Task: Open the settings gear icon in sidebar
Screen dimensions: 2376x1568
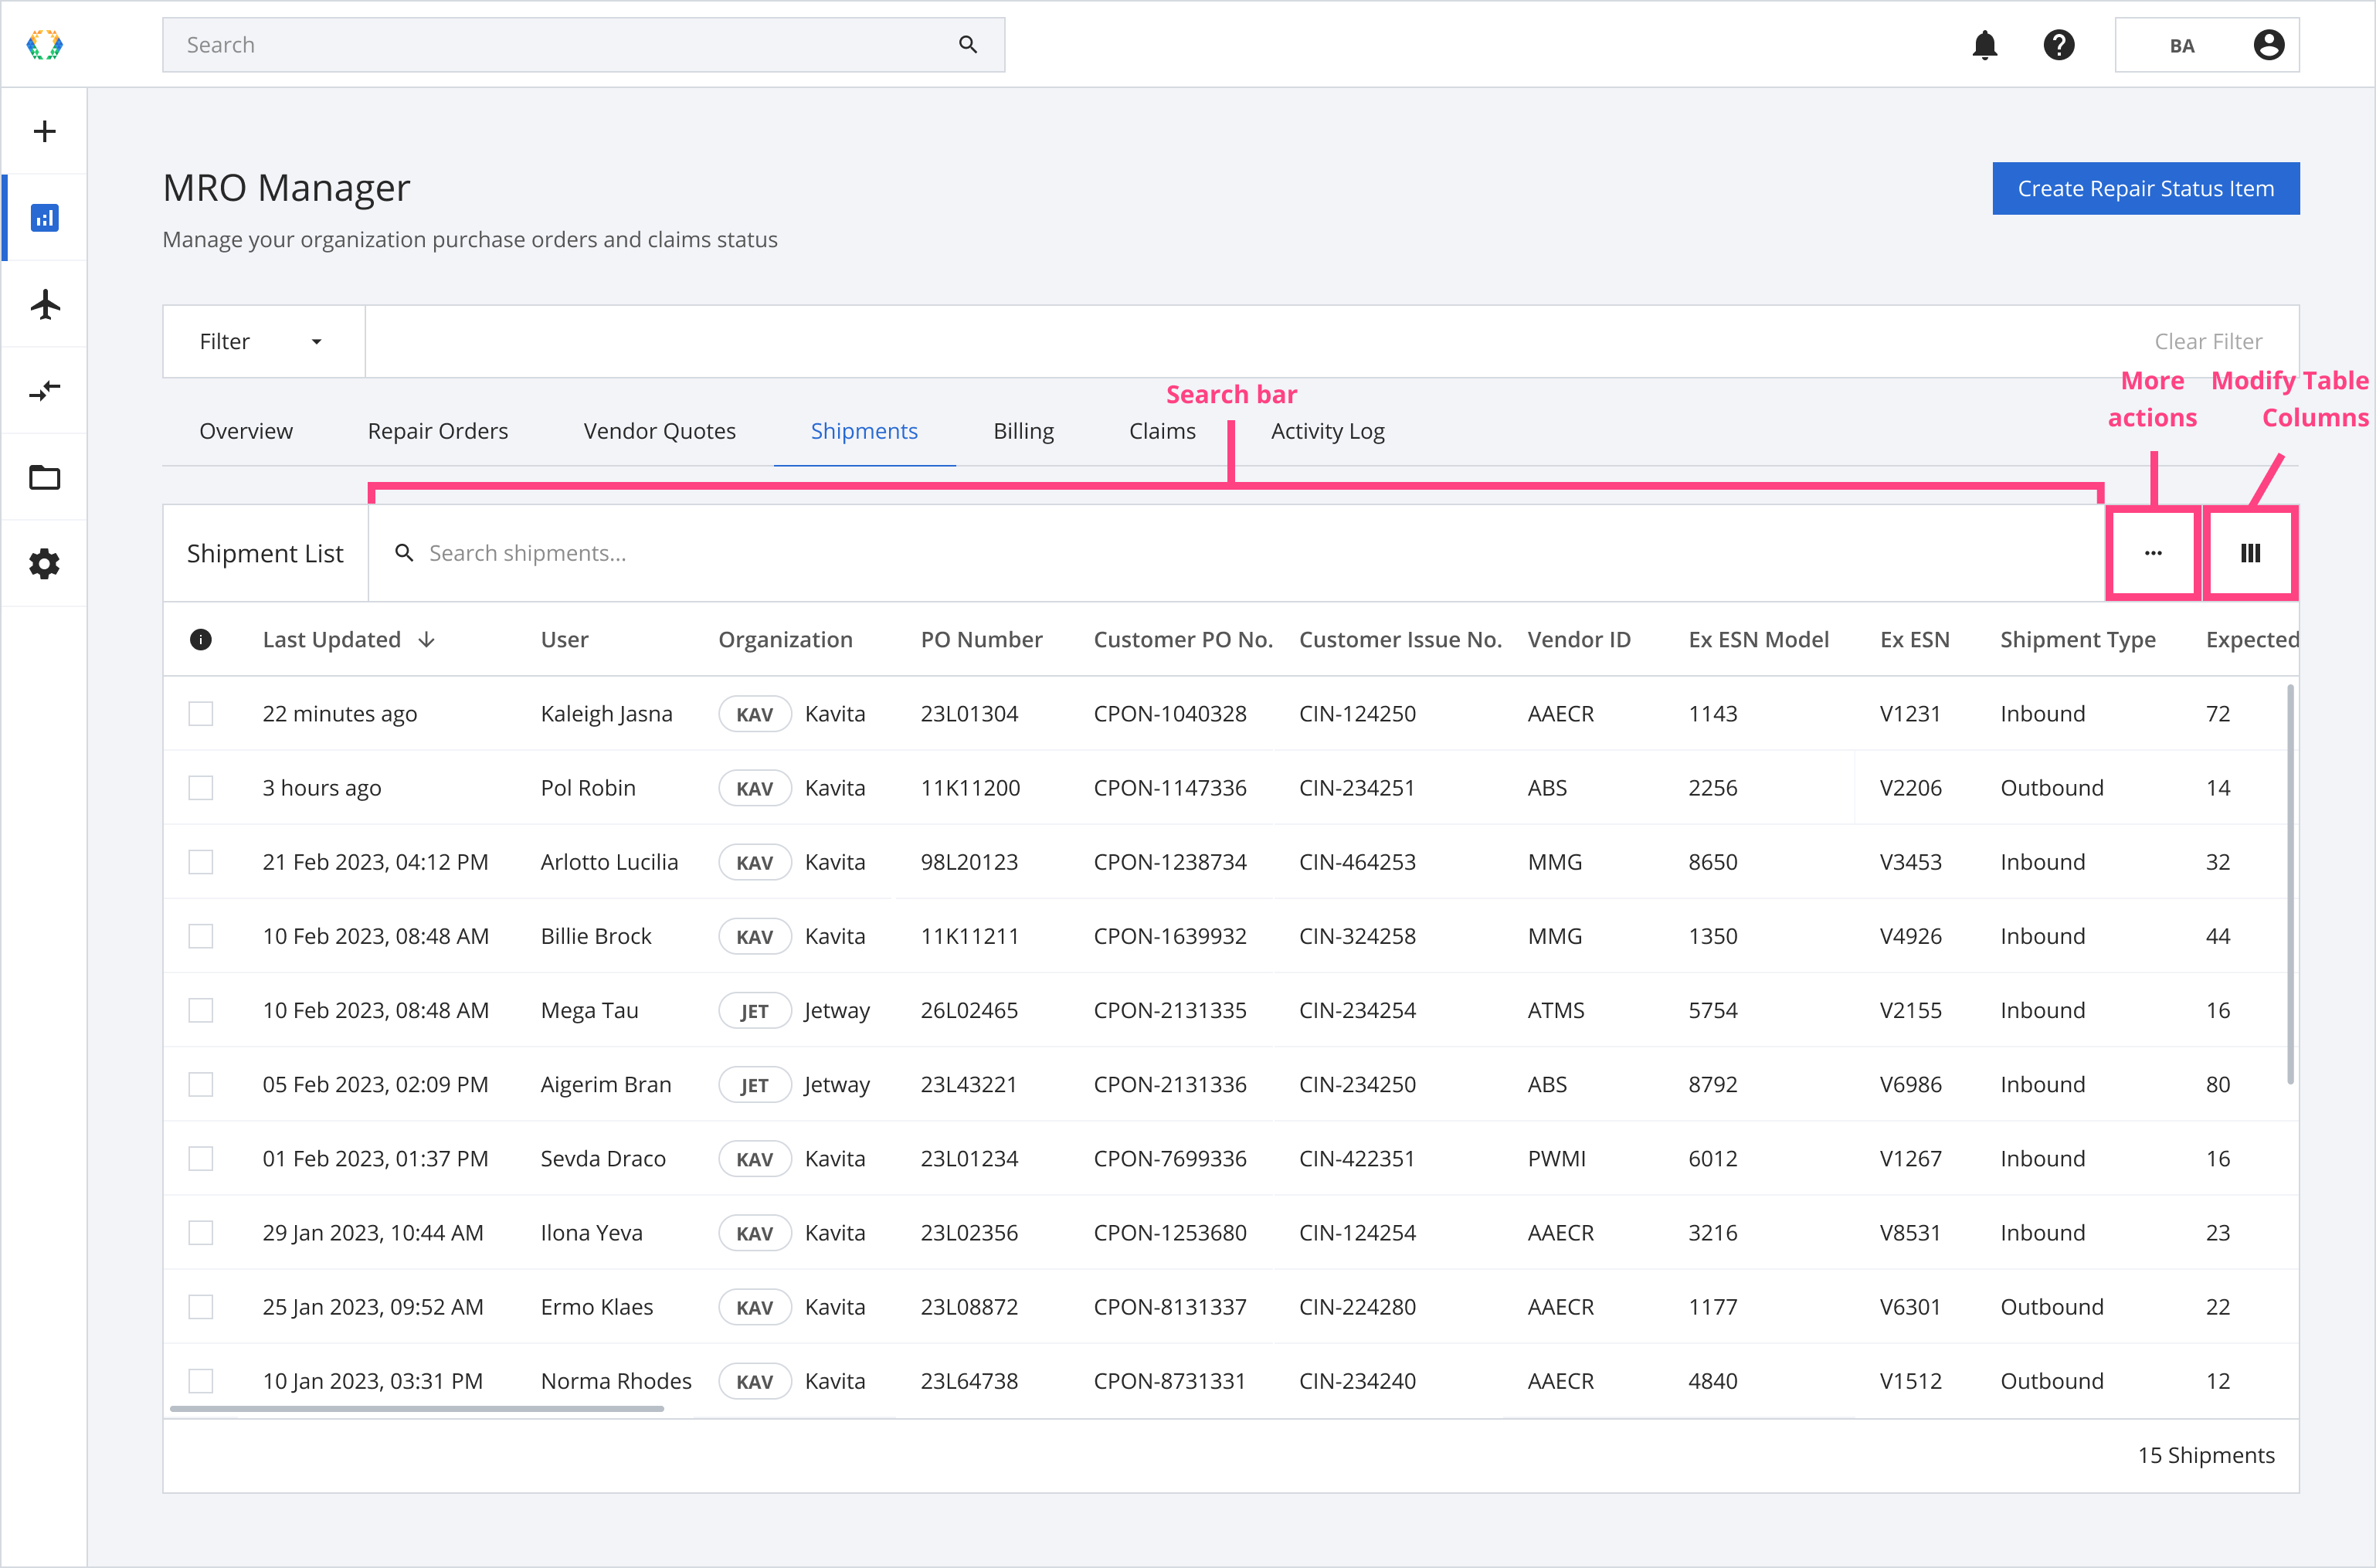Action: [x=44, y=564]
